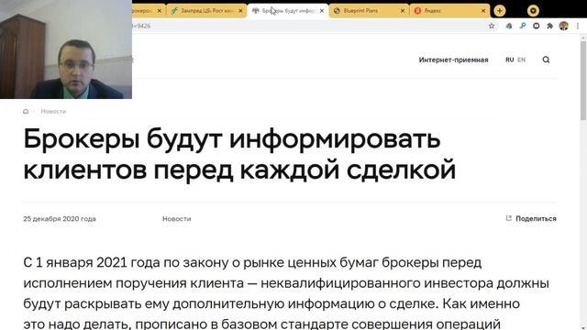Open a new browser tab with the plus button
The image size is (587, 330).
(499, 11)
